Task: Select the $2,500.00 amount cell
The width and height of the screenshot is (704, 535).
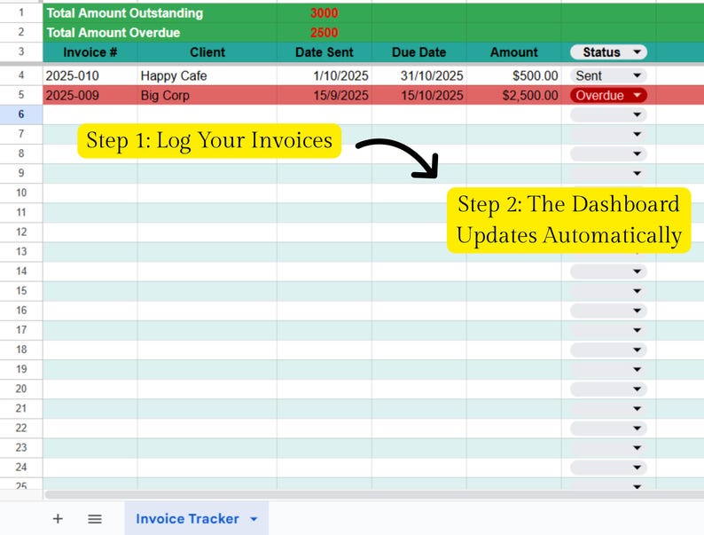Action: (513, 95)
